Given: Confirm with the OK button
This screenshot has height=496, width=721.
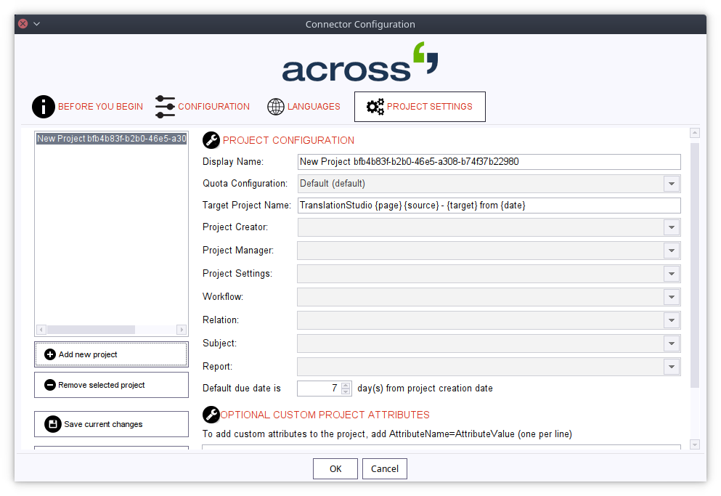Looking at the screenshot, I should [x=335, y=468].
